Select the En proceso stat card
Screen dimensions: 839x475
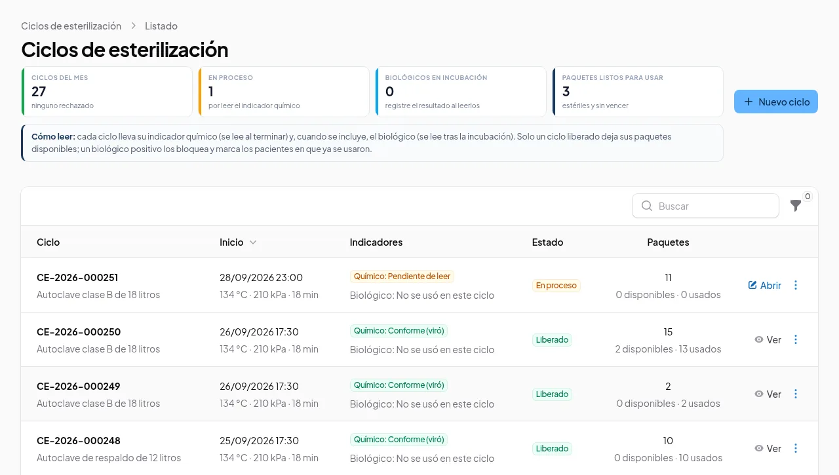click(284, 92)
